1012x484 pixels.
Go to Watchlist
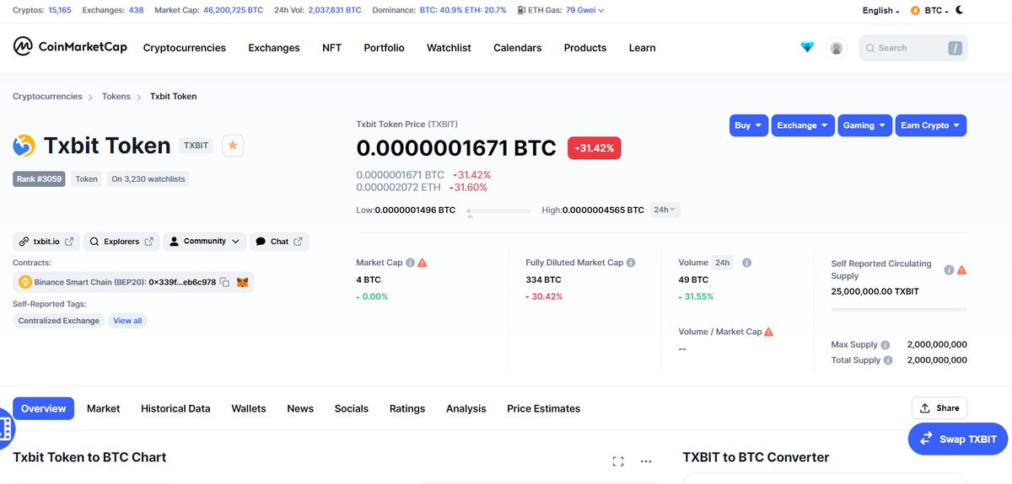[449, 48]
